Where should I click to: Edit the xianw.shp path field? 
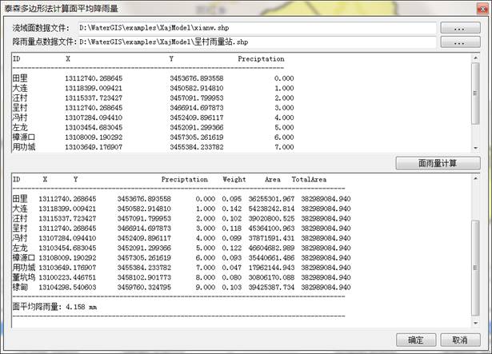coord(257,28)
